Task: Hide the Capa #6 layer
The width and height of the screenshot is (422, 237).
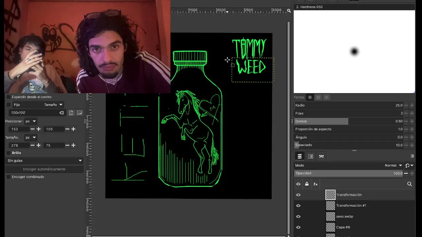Action: (x=298, y=227)
